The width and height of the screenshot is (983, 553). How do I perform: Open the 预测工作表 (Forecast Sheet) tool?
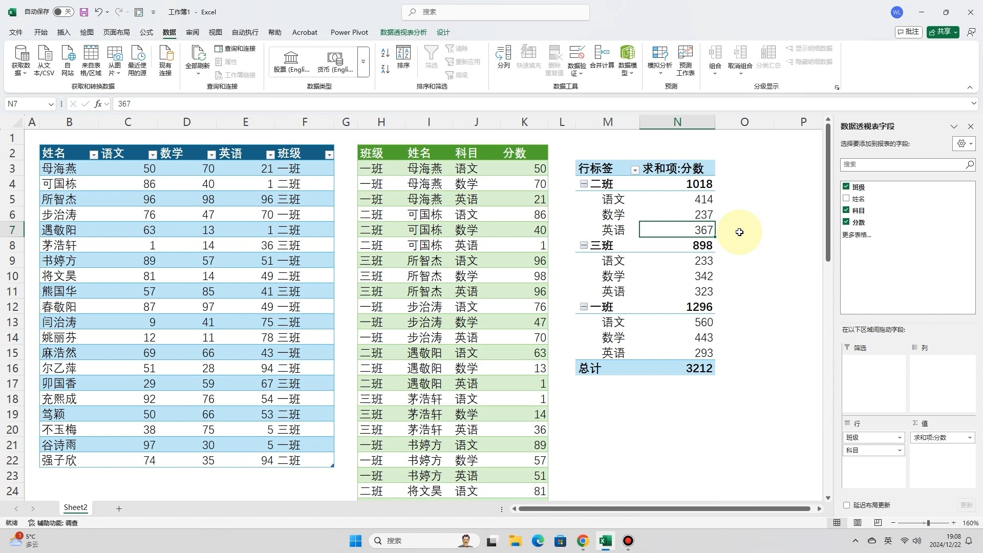pyautogui.click(x=685, y=58)
